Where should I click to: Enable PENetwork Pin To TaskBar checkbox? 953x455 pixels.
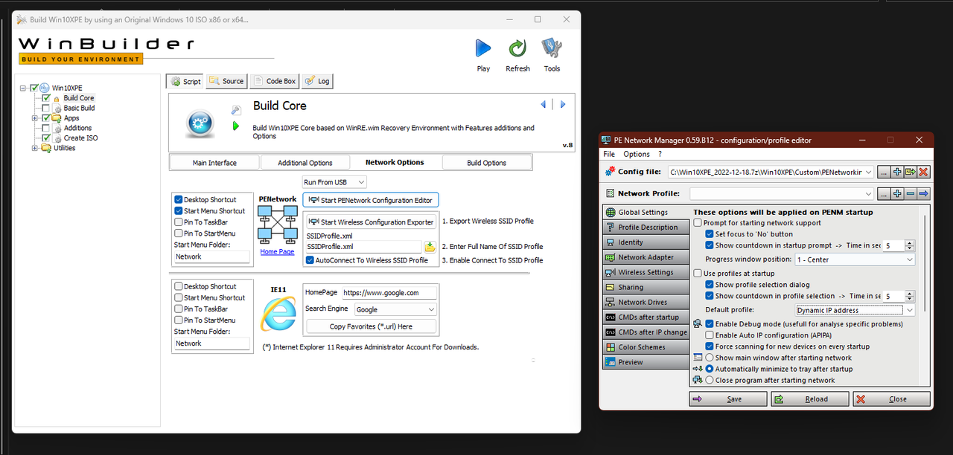pyautogui.click(x=179, y=222)
